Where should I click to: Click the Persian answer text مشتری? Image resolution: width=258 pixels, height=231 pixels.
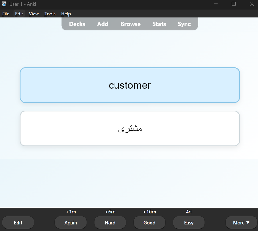click(x=130, y=128)
